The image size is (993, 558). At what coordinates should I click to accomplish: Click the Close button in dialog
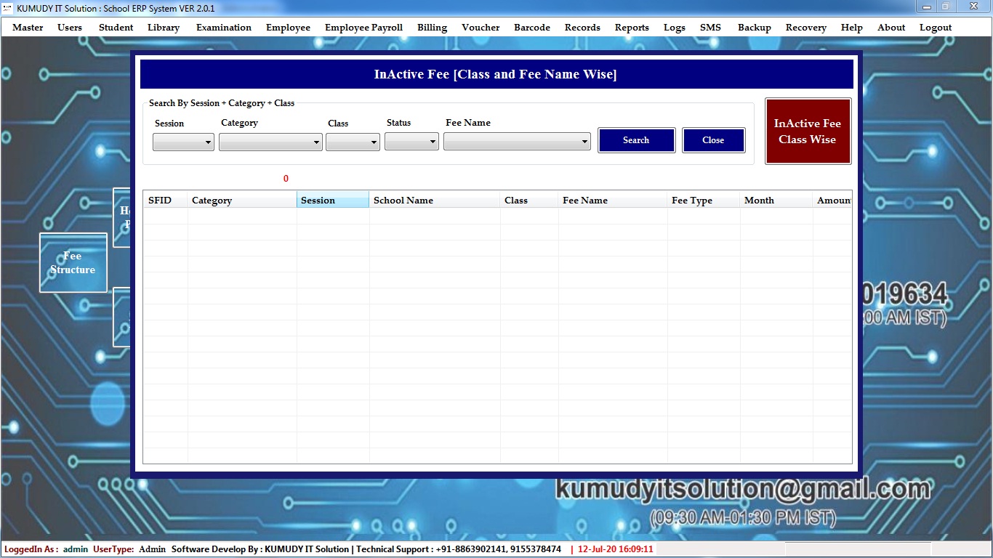tap(713, 140)
